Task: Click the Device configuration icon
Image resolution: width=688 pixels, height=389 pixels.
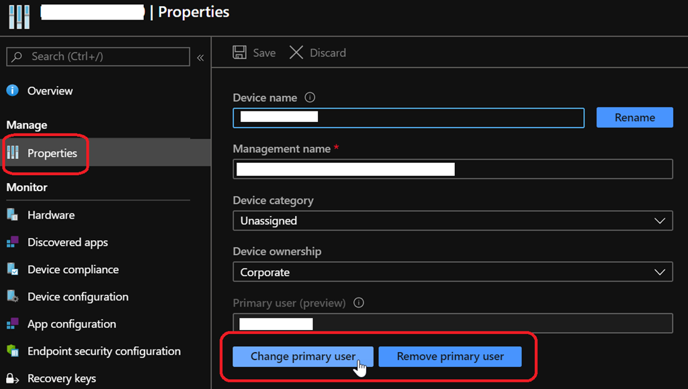Action: click(12, 296)
